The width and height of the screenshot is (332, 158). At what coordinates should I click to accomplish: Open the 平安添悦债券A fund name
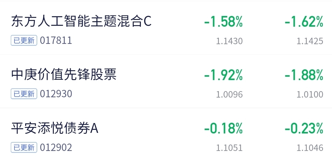click(x=55, y=128)
